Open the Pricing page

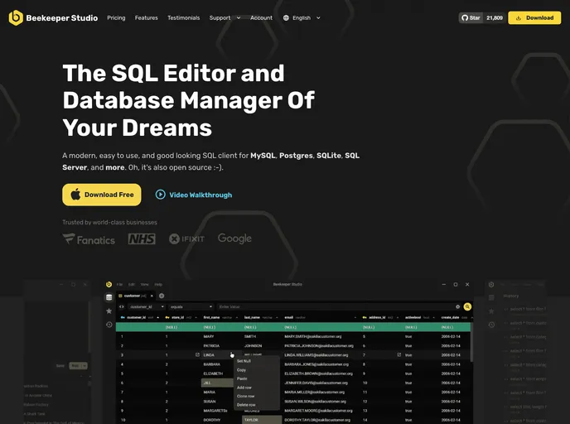116,17
